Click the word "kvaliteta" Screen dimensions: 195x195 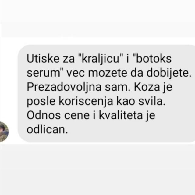121,115
